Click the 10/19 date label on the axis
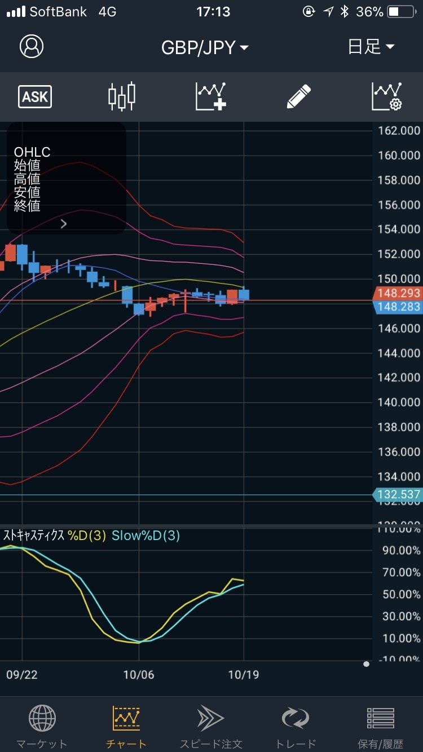The width and height of the screenshot is (423, 752). [244, 675]
